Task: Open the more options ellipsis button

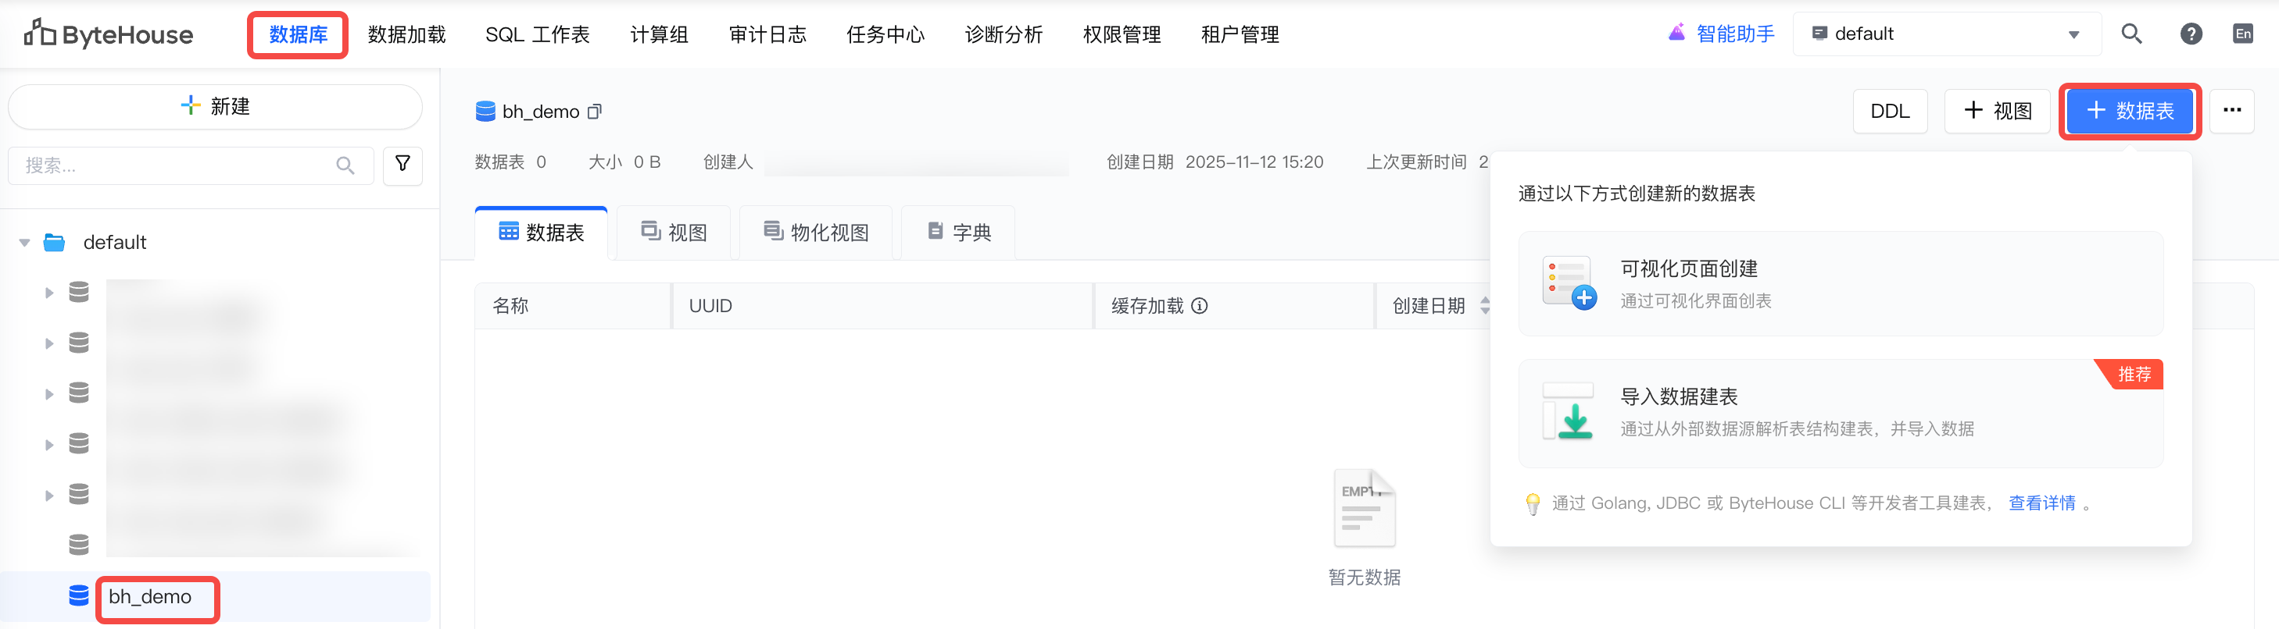Action: tap(2231, 111)
